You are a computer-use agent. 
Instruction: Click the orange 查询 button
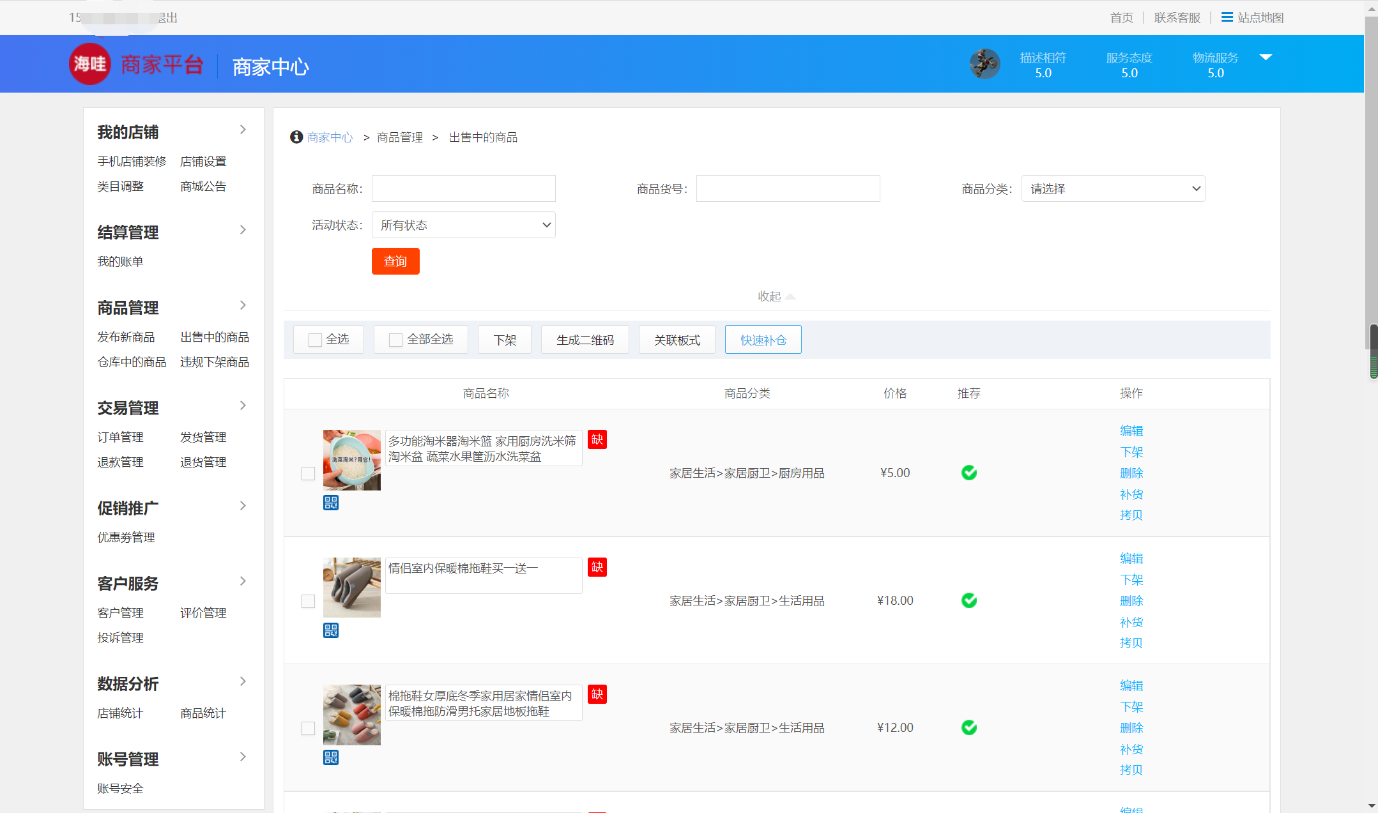pos(395,261)
